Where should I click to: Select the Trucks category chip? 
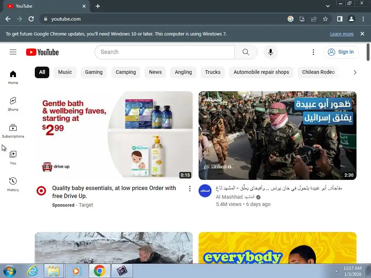[x=213, y=72]
